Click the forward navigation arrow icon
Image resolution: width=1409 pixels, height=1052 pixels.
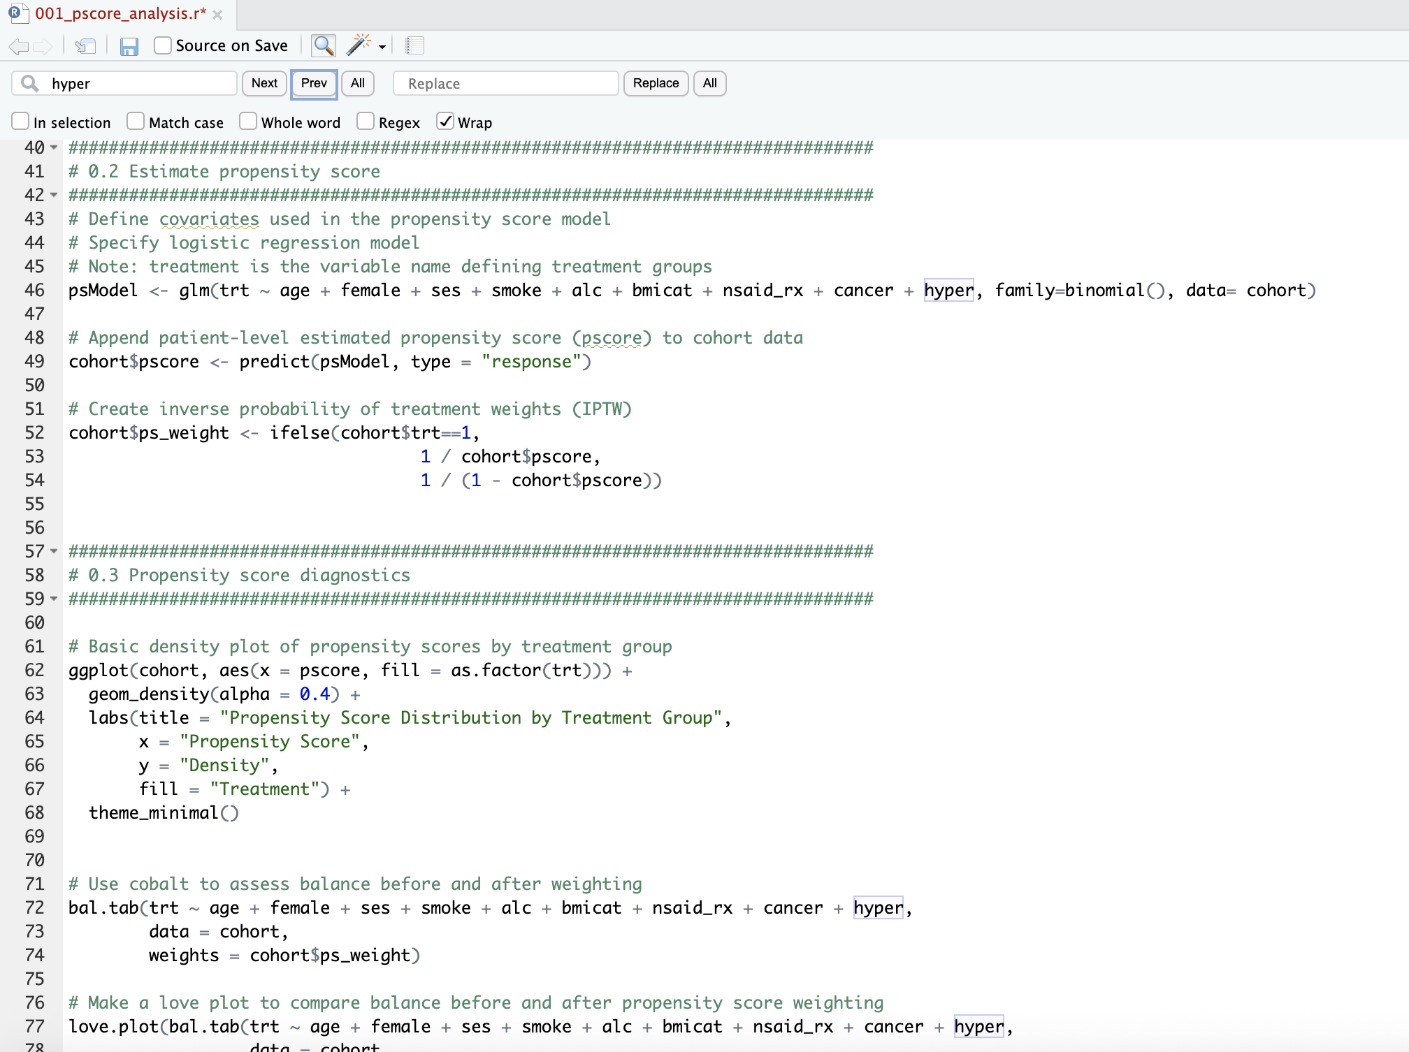click(43, 47)
